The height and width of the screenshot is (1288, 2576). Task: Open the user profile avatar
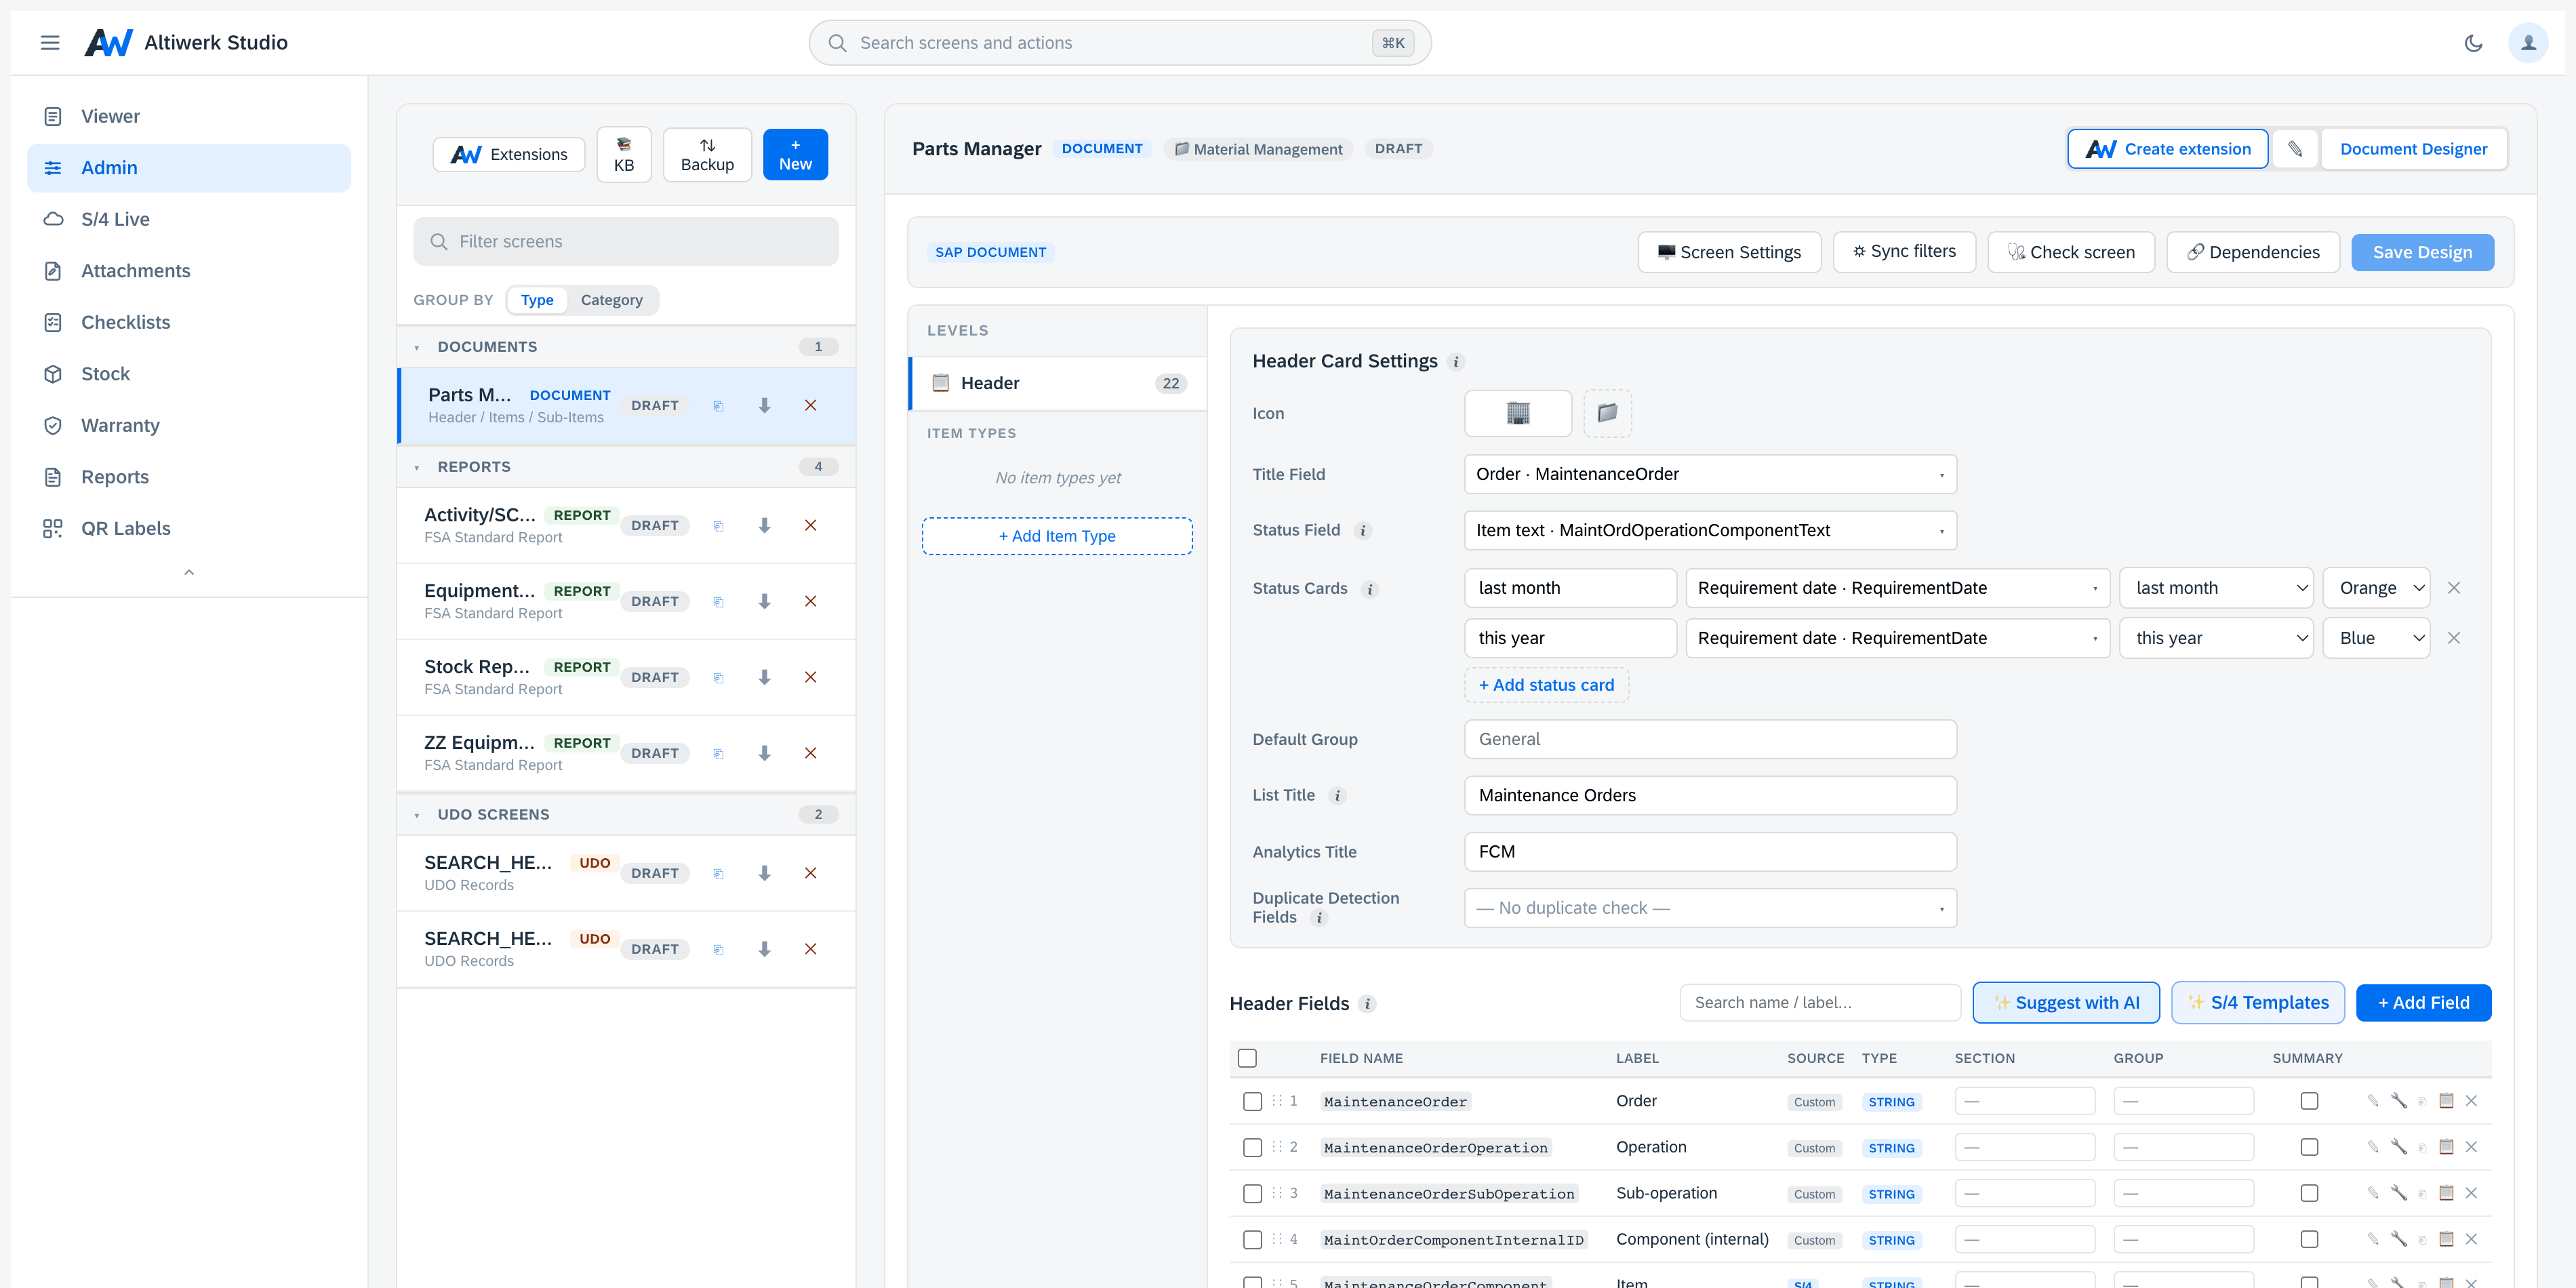click(2528, 43)
